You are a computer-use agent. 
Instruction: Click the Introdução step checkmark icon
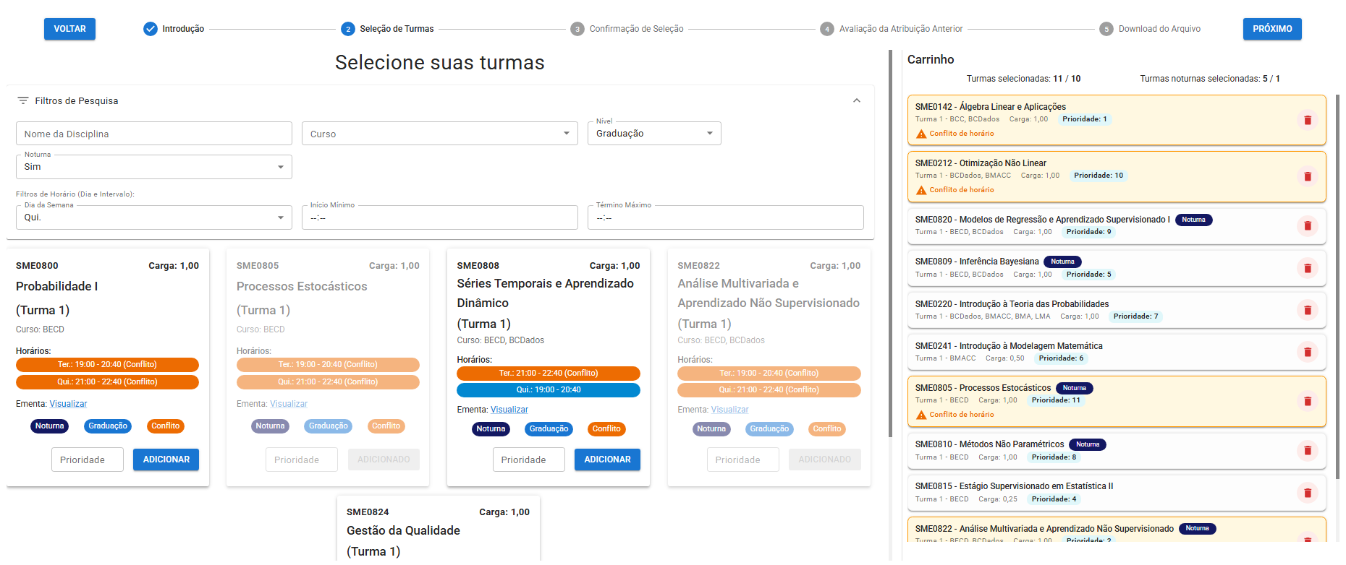point(150,29)
